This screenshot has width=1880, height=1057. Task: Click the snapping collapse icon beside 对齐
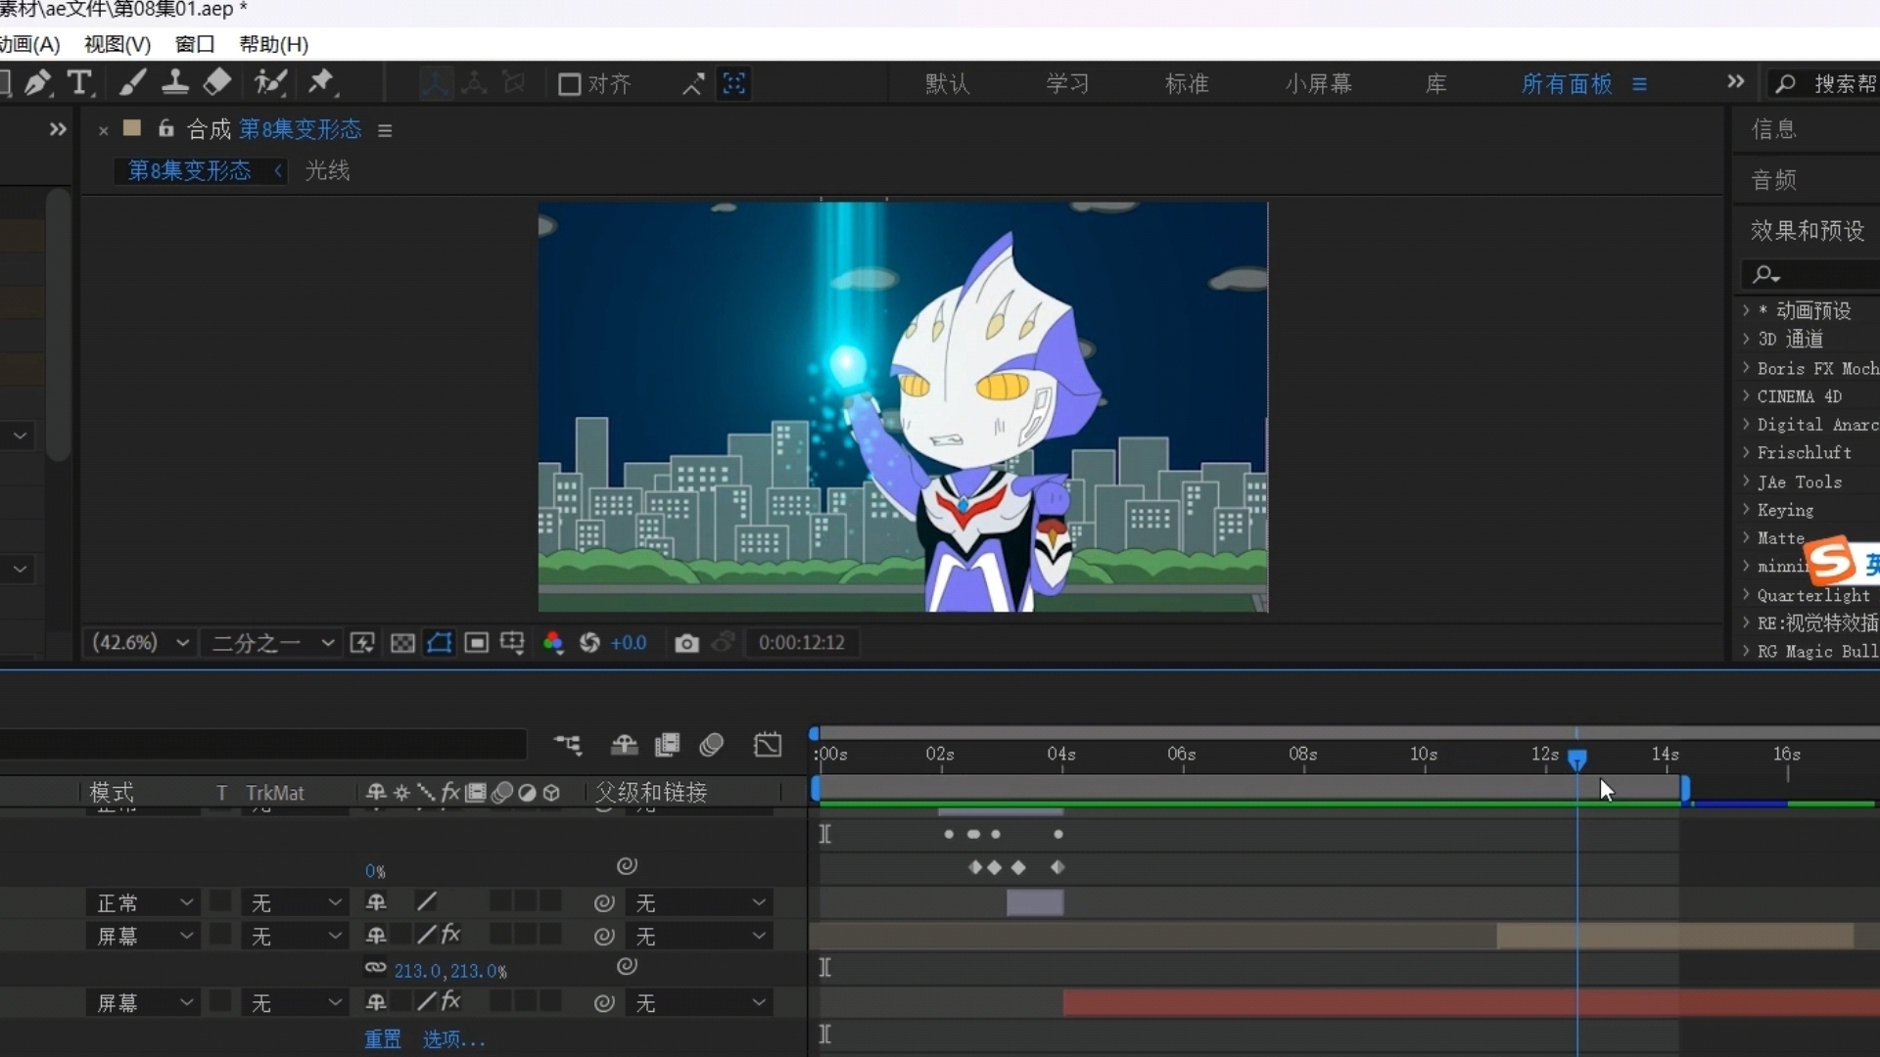[692, 84]
